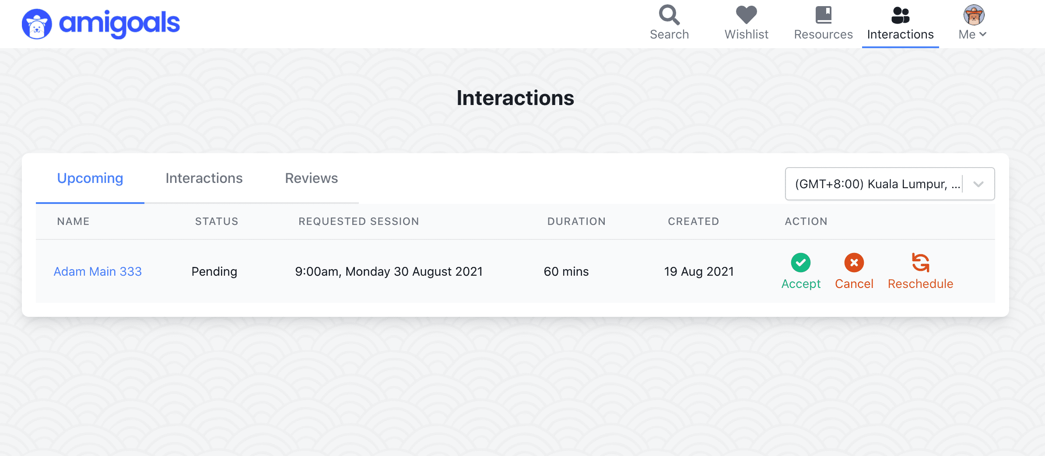Click the green Accept checkmark icon

(x=800, y=263)
